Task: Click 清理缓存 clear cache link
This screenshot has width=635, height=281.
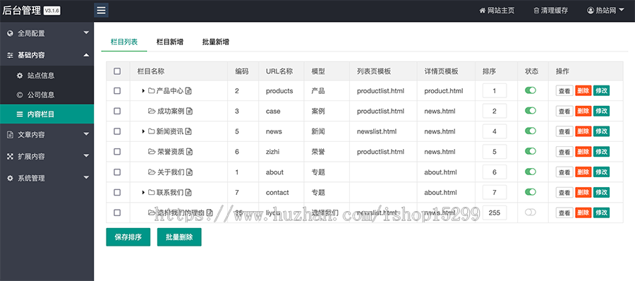Action: (x=551, y=11)
